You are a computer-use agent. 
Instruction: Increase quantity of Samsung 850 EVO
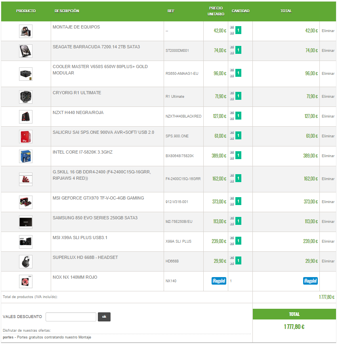click(x=232, y=218)
